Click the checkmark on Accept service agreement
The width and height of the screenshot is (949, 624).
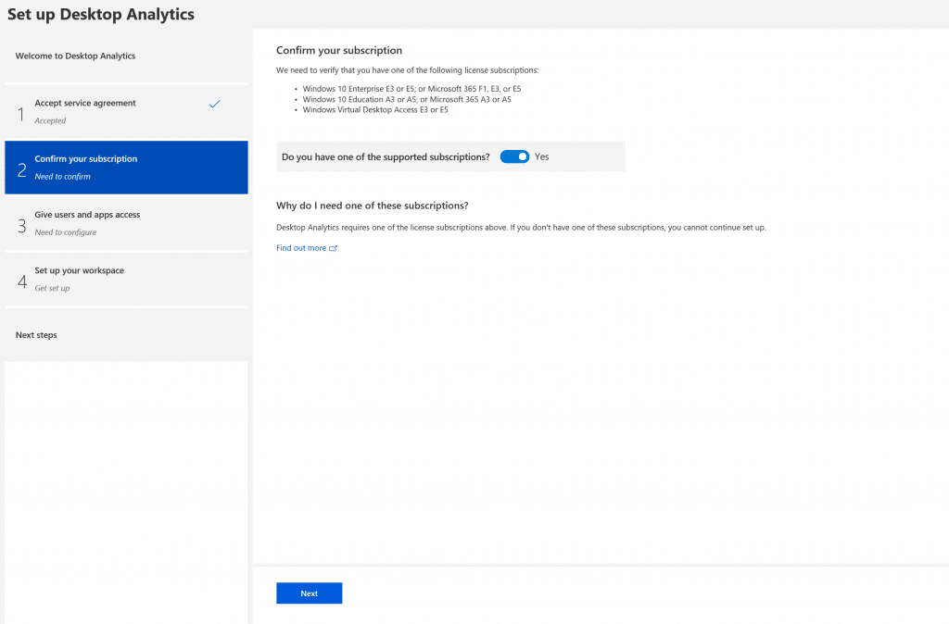coord(215,105)
